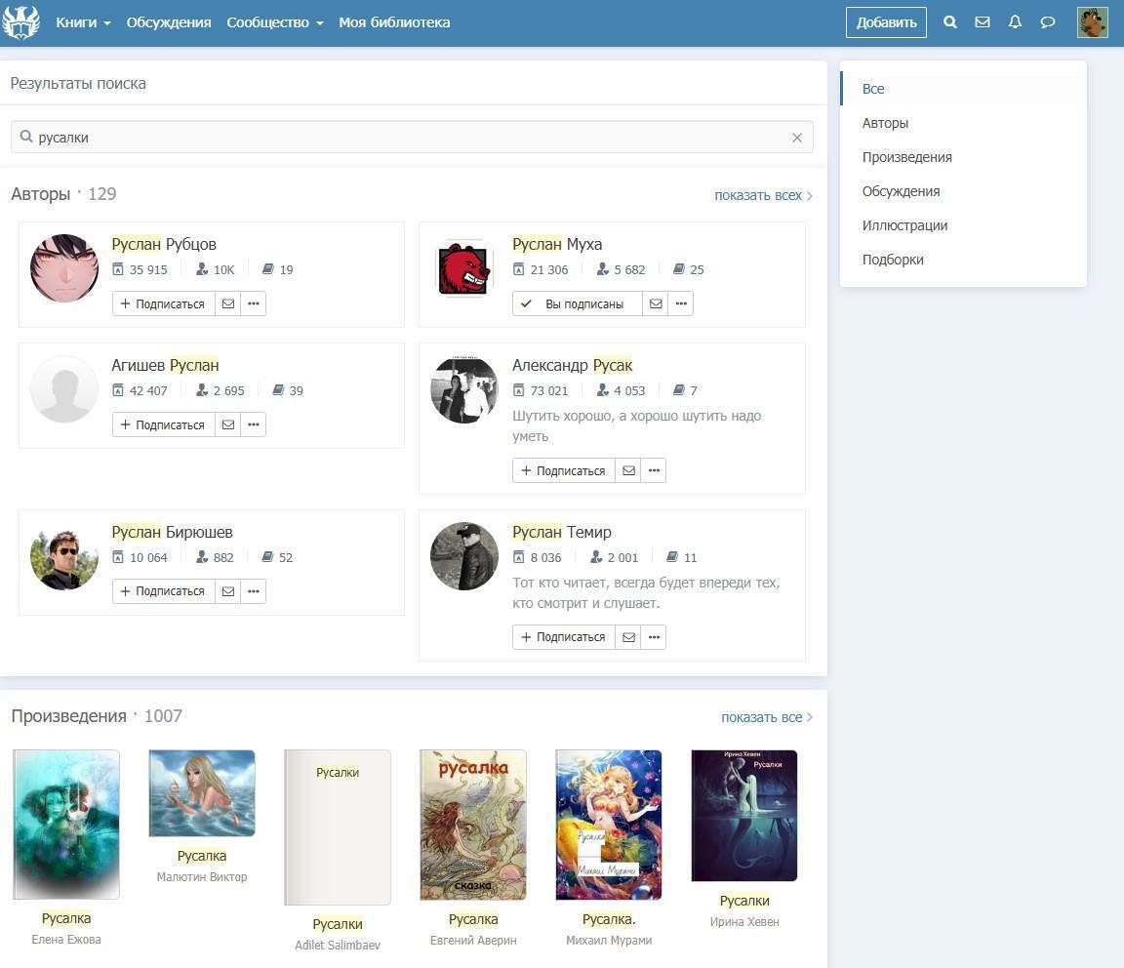This screenshot has width=1124, height=968.
Task: Subscribe to Александр Русак
Action: click(x=563, y=470)
